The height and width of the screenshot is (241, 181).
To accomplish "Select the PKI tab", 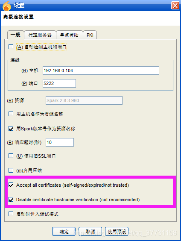I will click(90, 35).
